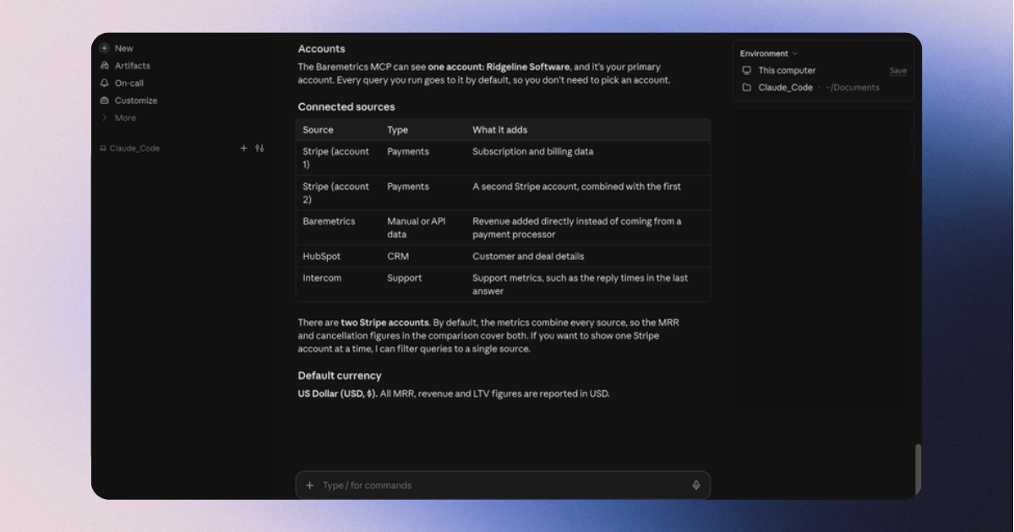
Task: Click bold 'two Stripe accounts' text
Action: pyautogui.click(x=385, y=323)
